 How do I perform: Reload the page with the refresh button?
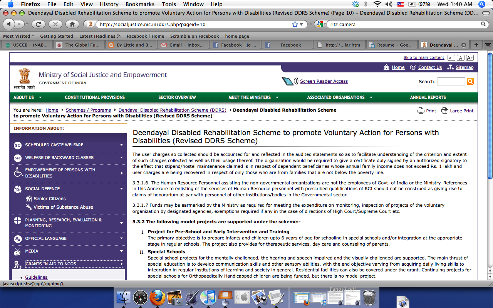pyautogui.click(x=38, y=24)
